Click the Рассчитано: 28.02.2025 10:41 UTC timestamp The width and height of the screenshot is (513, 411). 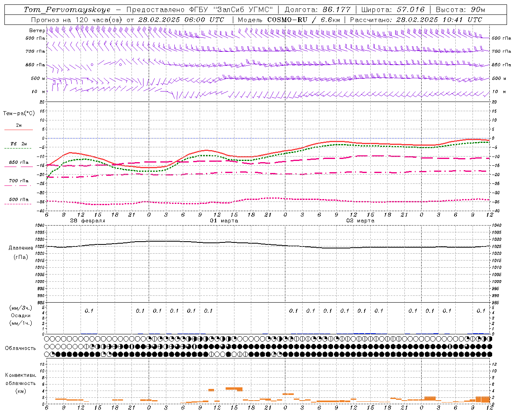point(416,20)
